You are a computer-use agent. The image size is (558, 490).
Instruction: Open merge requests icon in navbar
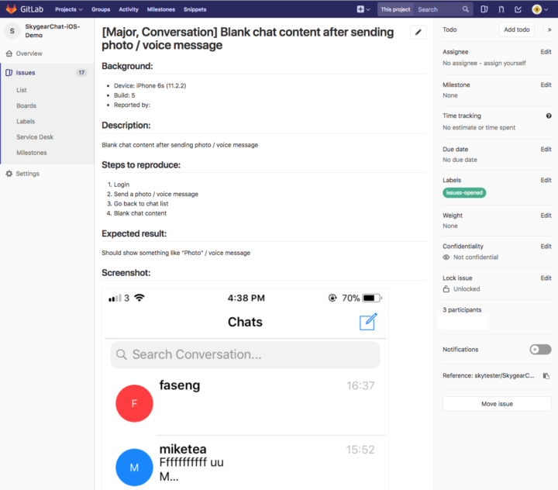point(501,9)
